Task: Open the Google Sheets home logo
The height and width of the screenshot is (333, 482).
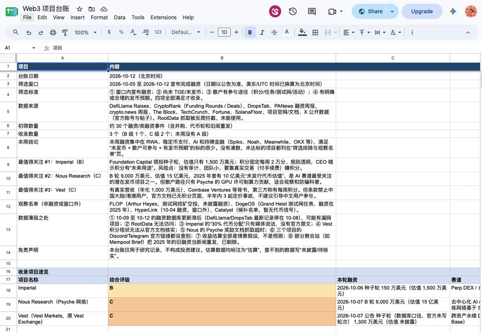Action: 11,12
